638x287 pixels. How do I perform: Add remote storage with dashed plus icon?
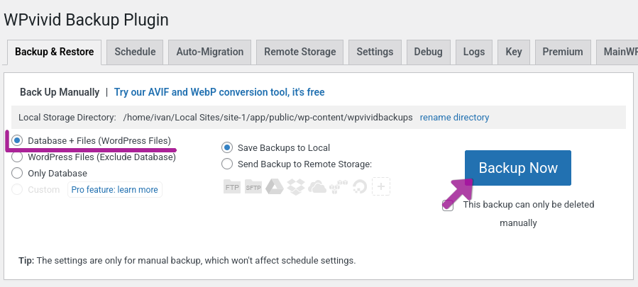381,186
